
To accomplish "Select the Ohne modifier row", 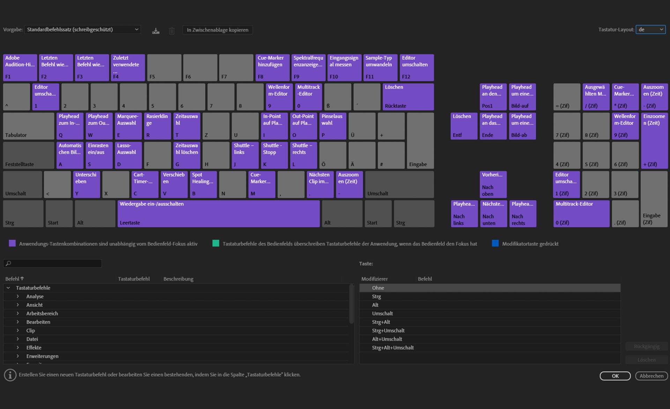I will (490, 288).
